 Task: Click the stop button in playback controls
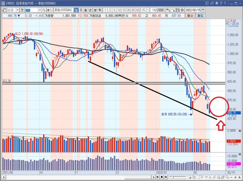[x=162, y=177]
